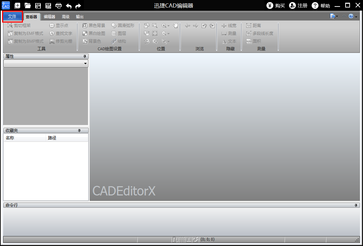Select the 测量 measure tool
The width and height of the screenshot is (363, 246).
(229, 33)
